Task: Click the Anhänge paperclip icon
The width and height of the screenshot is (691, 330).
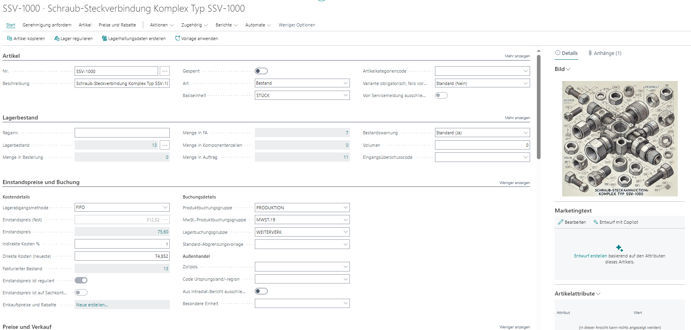Action: (x=590, y=53)
